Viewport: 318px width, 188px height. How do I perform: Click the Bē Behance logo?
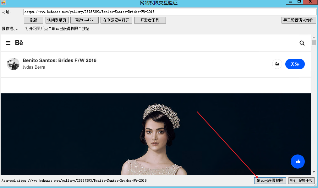point(19,43)
